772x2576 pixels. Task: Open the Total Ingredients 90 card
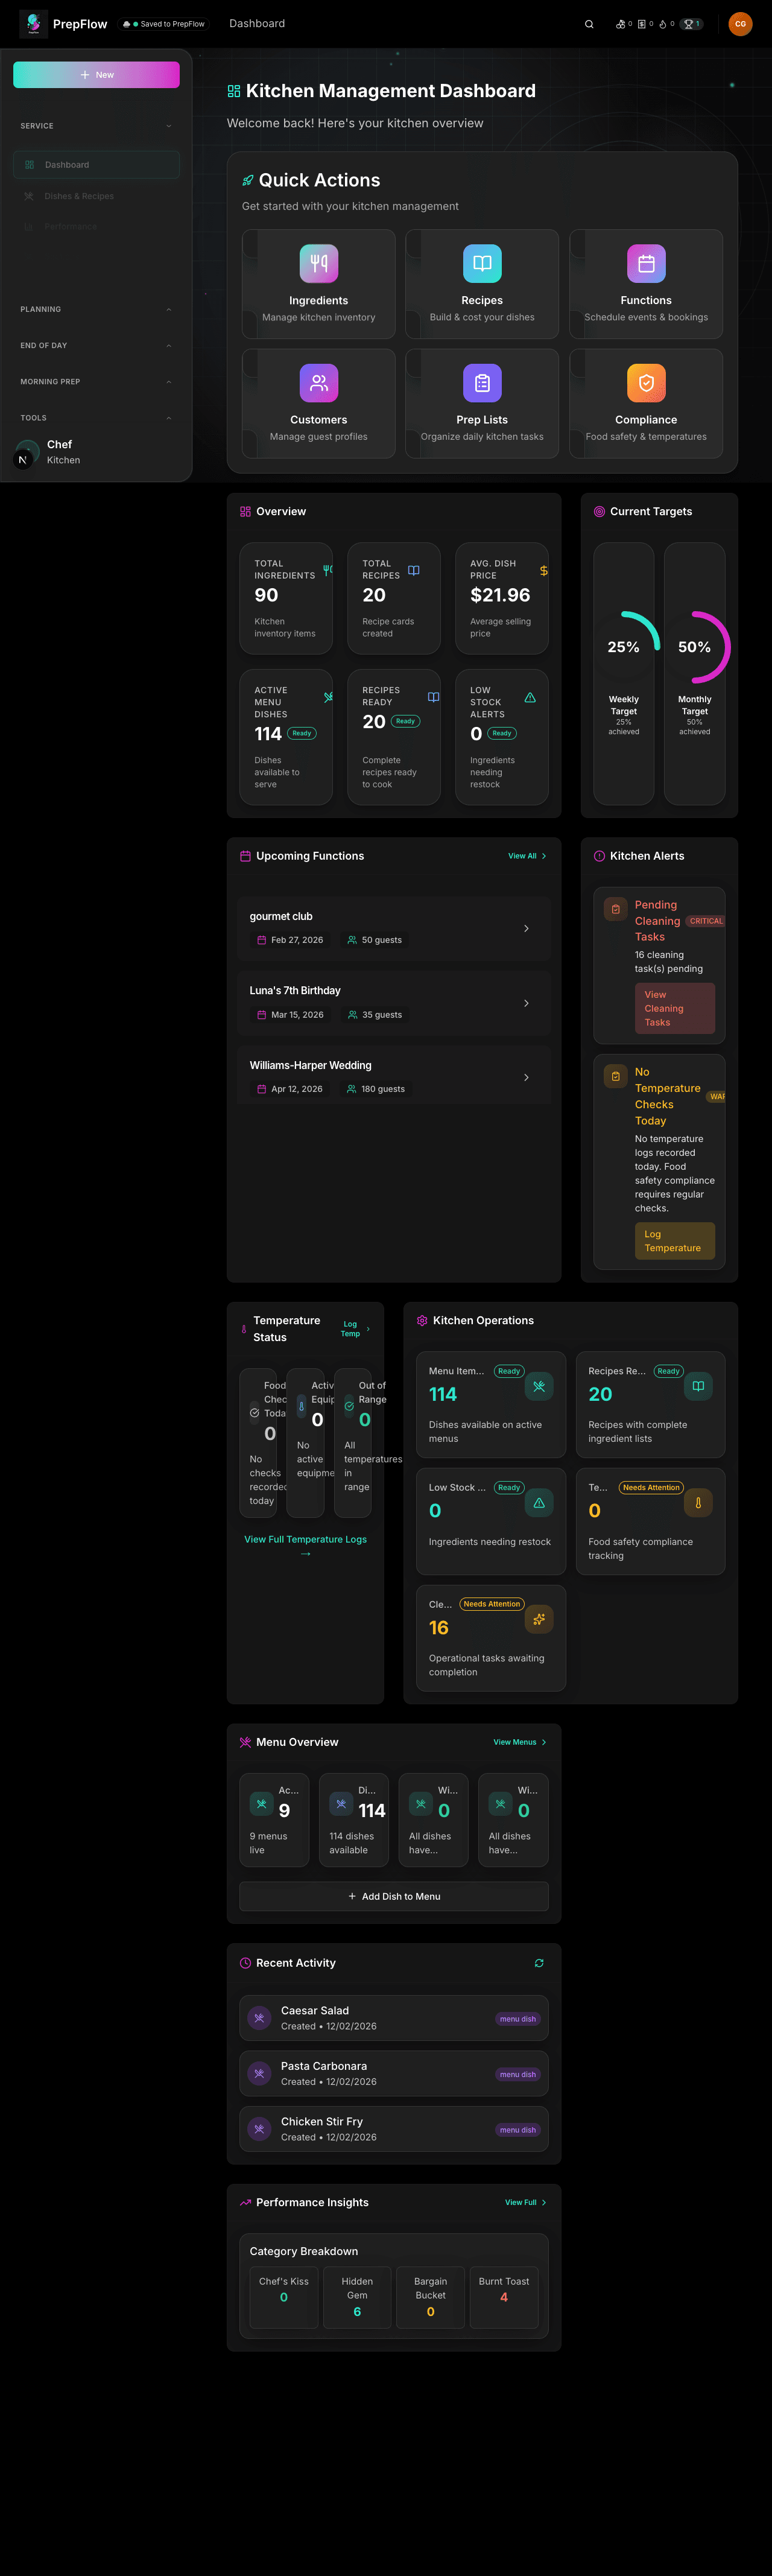[286, 599]
